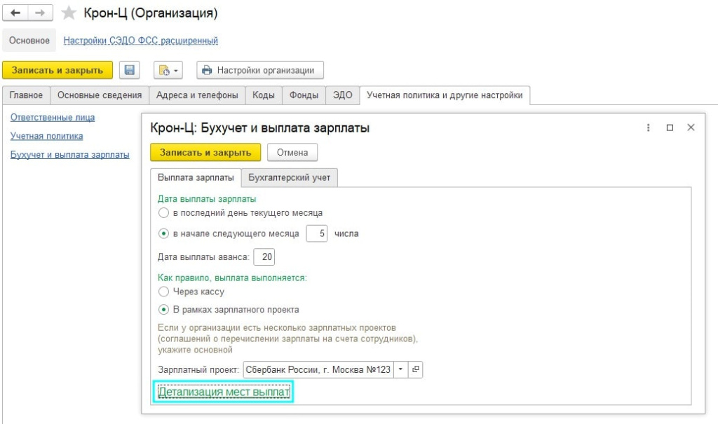Close the Бухучет и выплата зарплаты dialog
Image resolution: width=718 pixels, height=424 pixels.
[691, 128]
